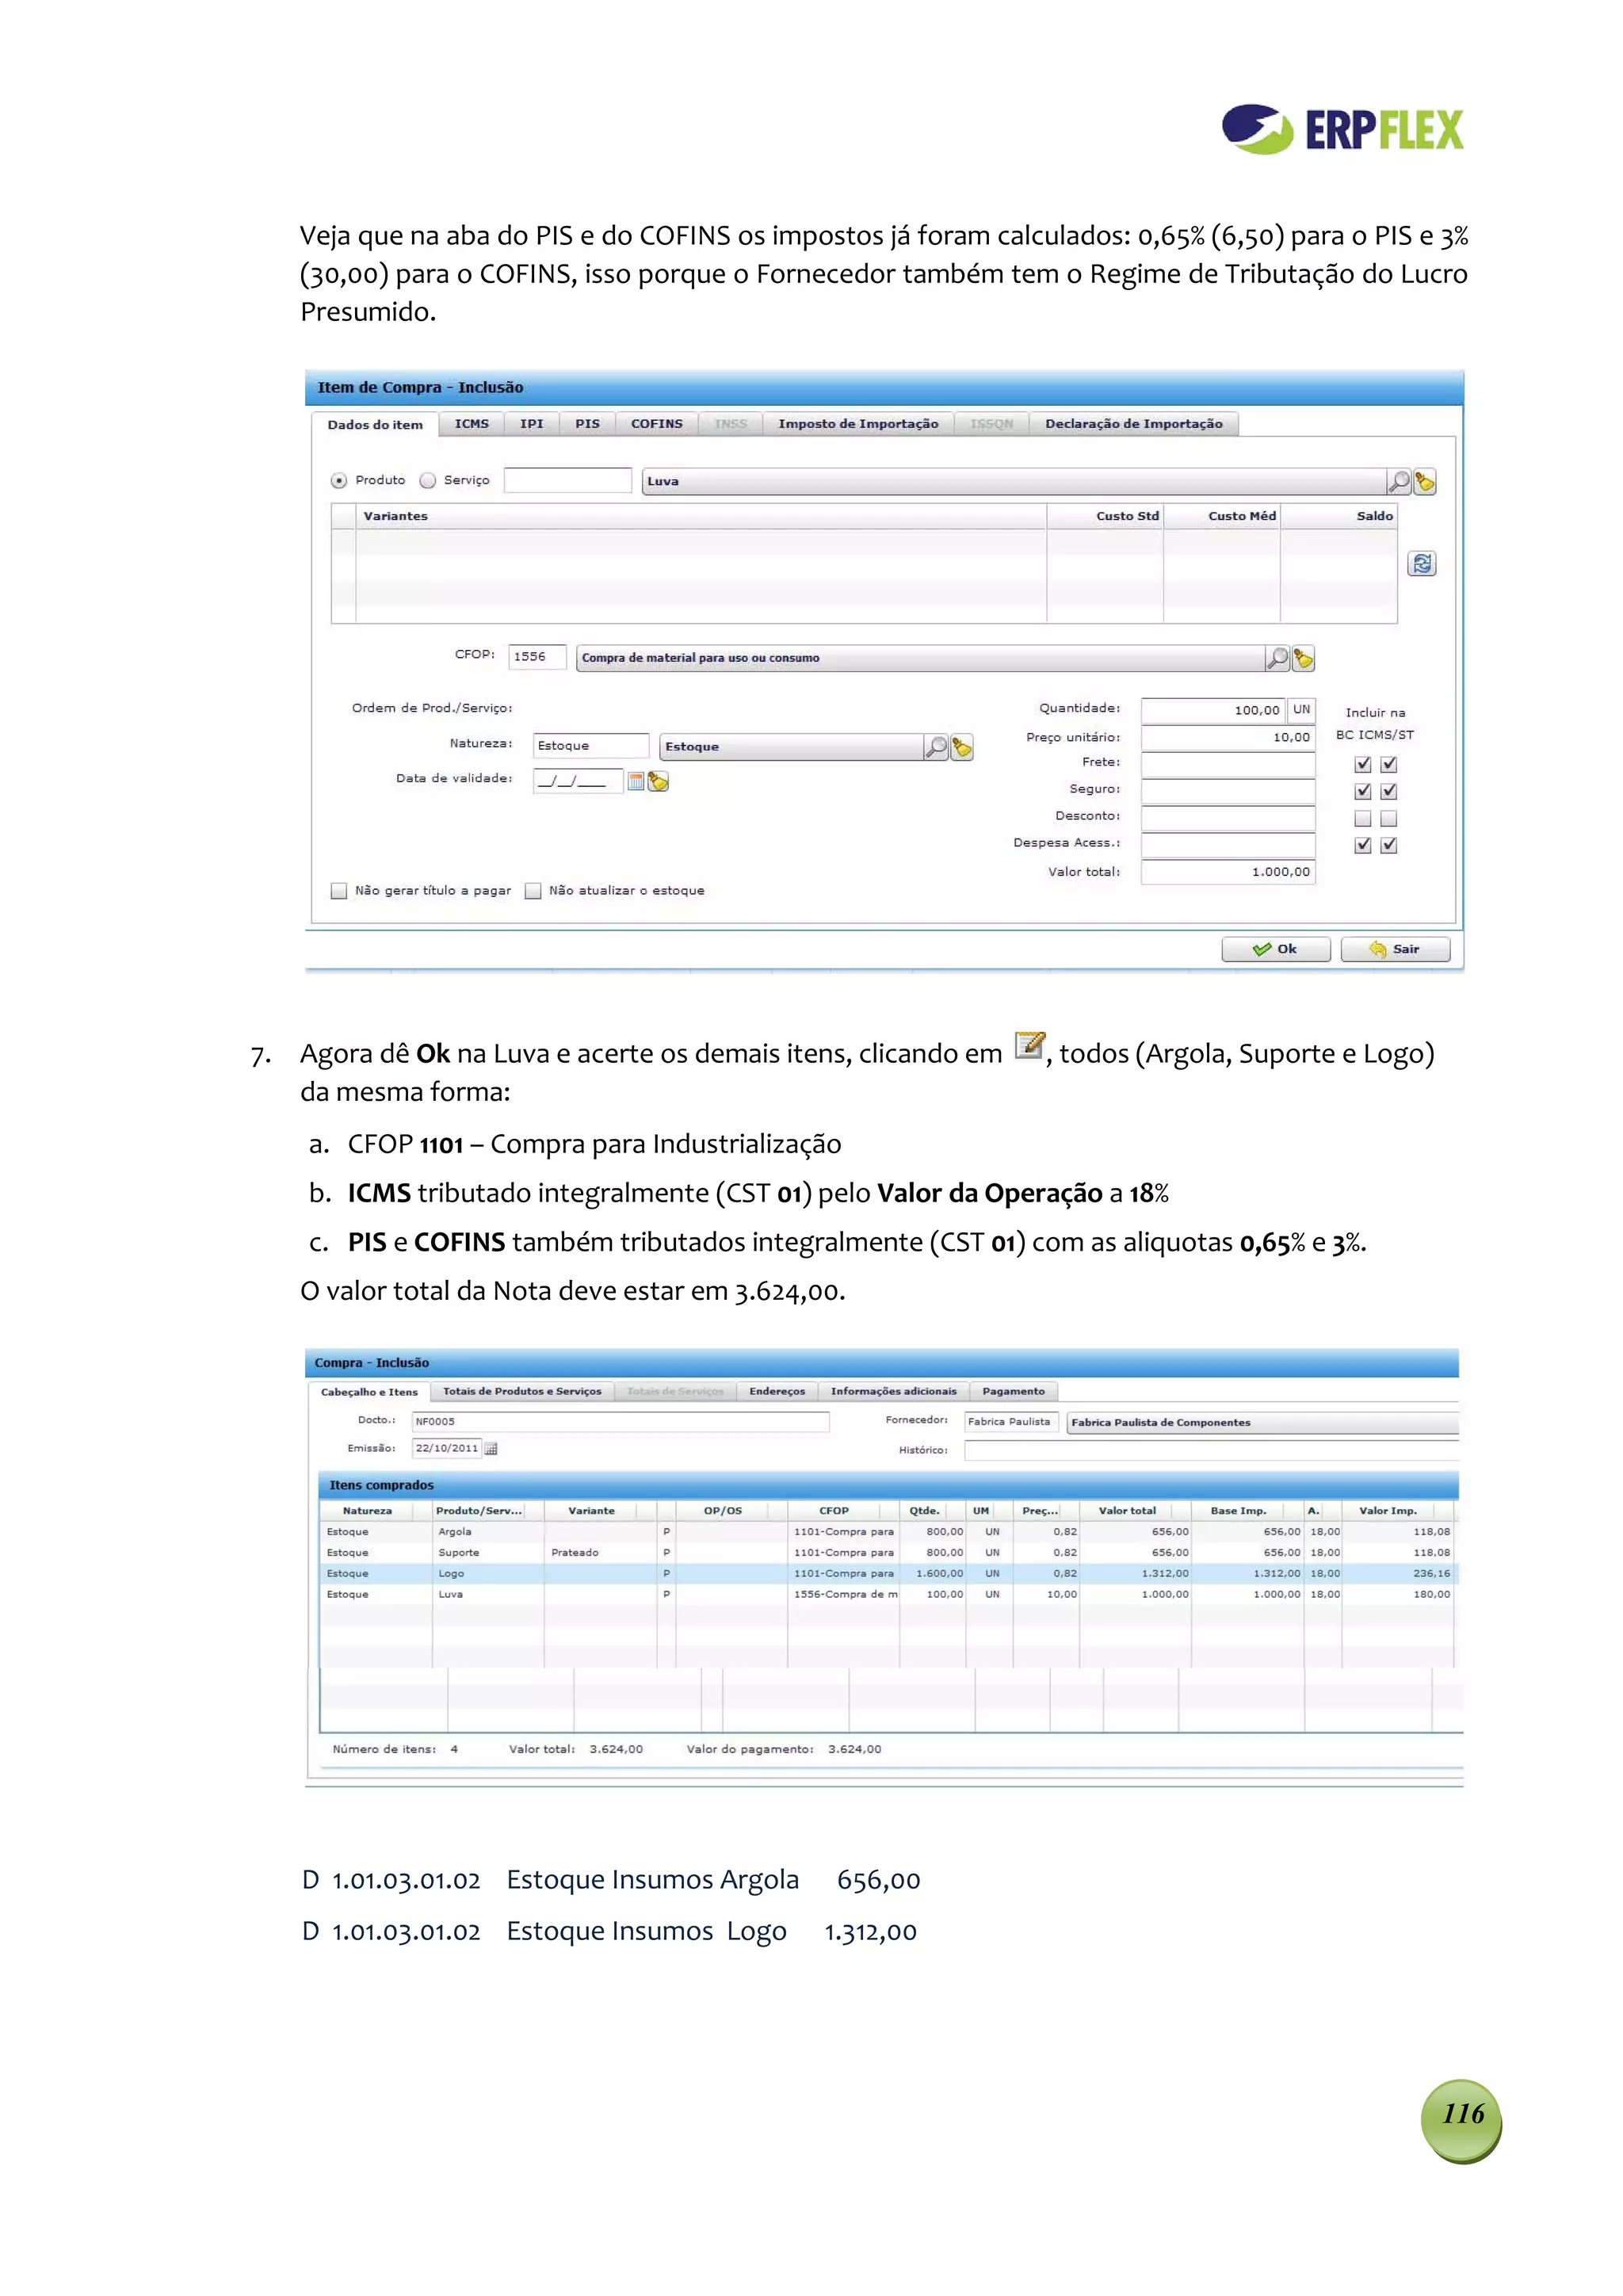Open CFOP search magnifier icon
The height and width of the screenshot is (2296, 1623).
(1277, 658)
